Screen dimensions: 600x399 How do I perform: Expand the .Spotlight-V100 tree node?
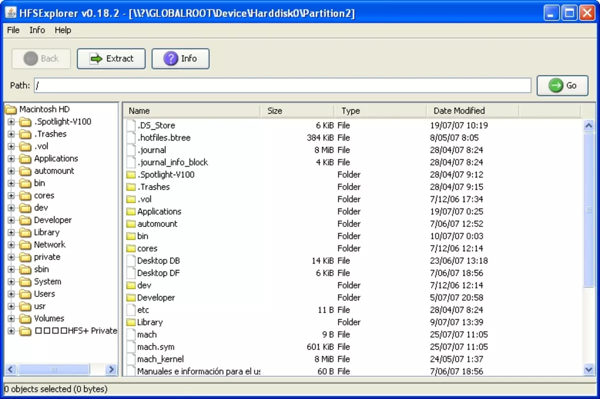11,122
